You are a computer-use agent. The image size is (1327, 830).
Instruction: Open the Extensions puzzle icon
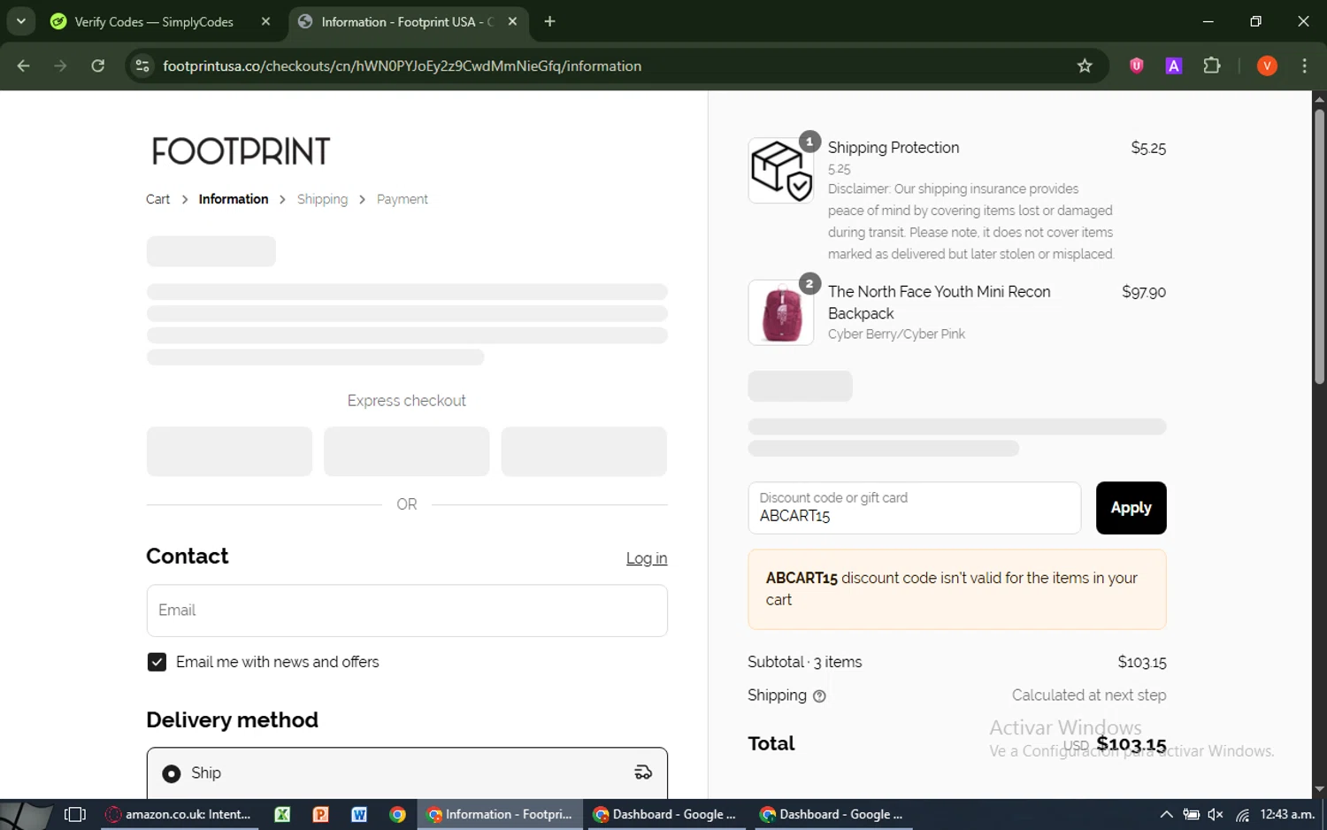(1212, 65)
